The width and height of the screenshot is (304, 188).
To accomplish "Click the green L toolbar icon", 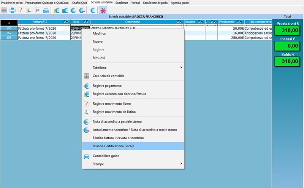I will [29, 10].
